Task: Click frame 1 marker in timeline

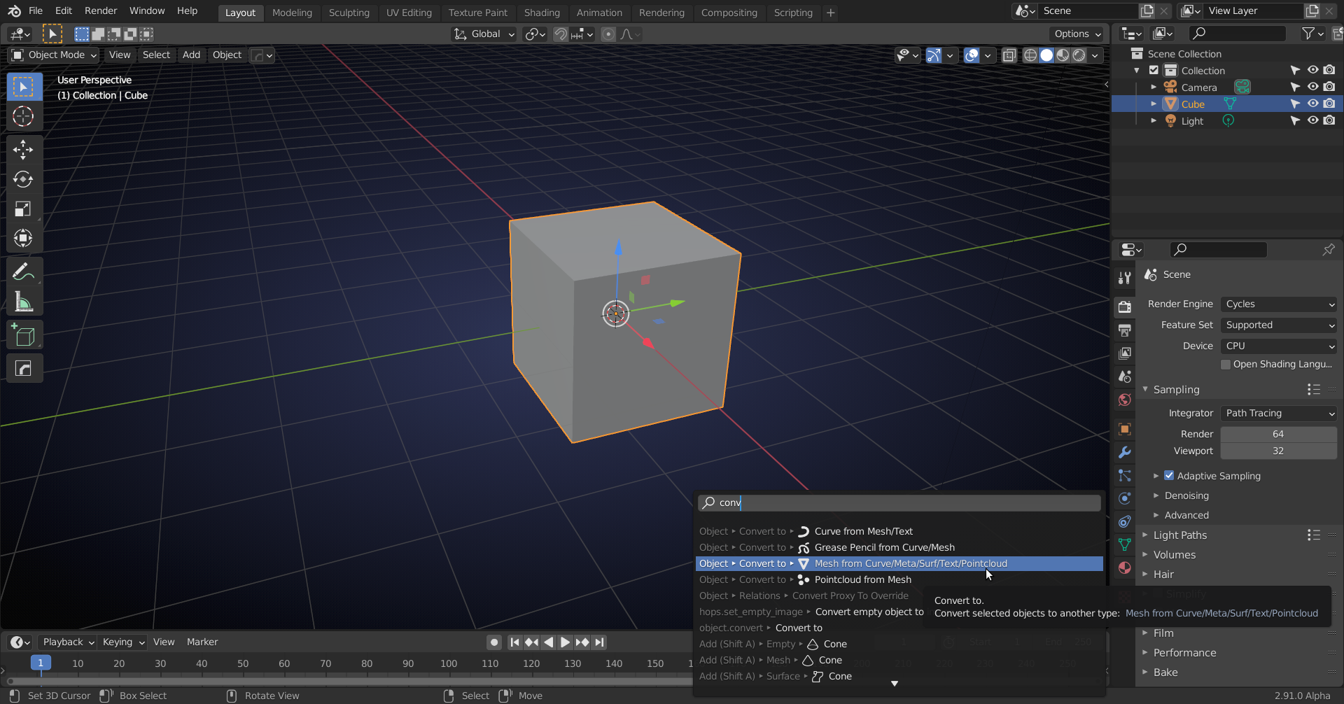Action: pos(41,663)
